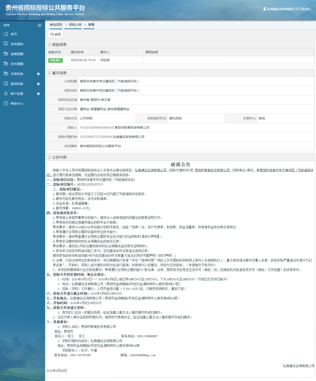This screenshot has width=316, height=381.
Task: Click the user avatar icon in the header
Action: coord(264,9)
